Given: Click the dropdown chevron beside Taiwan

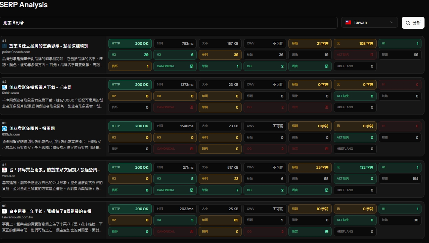Looking at the screenshot, I should coord(392,22).
